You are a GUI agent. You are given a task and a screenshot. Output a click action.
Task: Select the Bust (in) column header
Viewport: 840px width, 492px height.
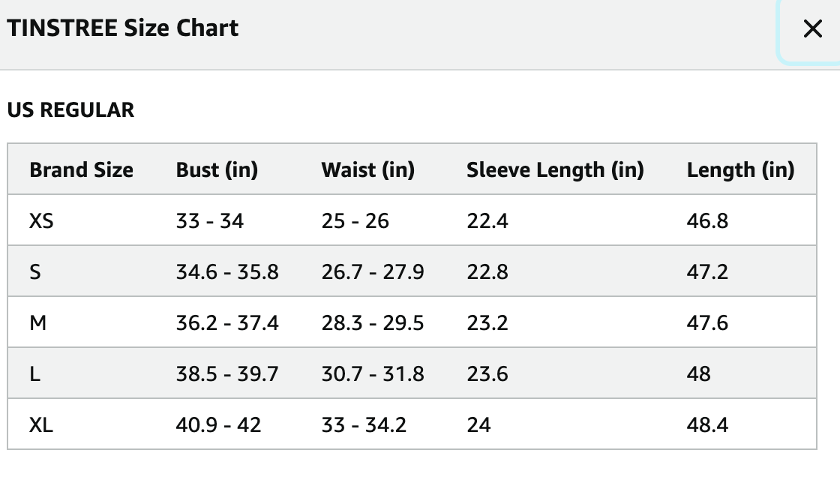click(x=217, y=170)
